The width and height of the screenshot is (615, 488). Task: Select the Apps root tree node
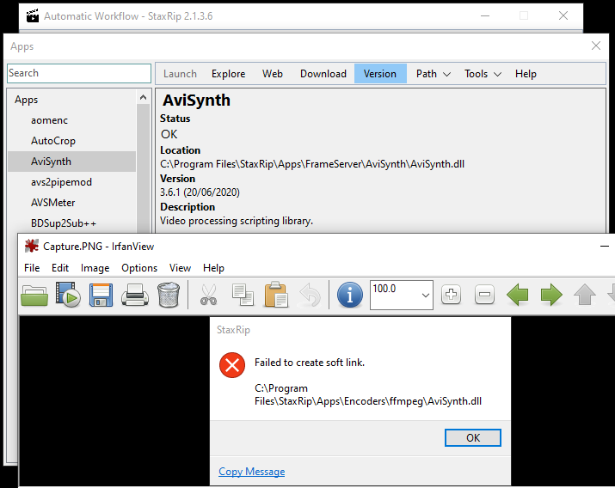tap(27, 100)
